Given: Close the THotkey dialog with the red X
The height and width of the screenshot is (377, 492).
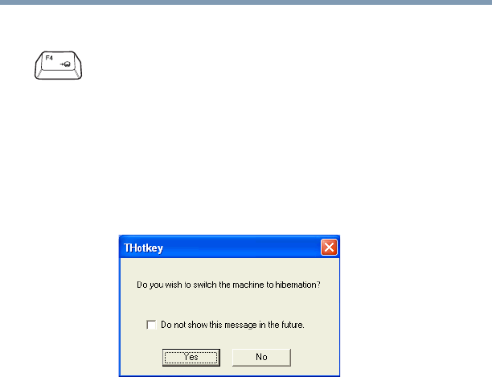Looking at the screenshot, I should pyautogui.click(x=329, y=248).
